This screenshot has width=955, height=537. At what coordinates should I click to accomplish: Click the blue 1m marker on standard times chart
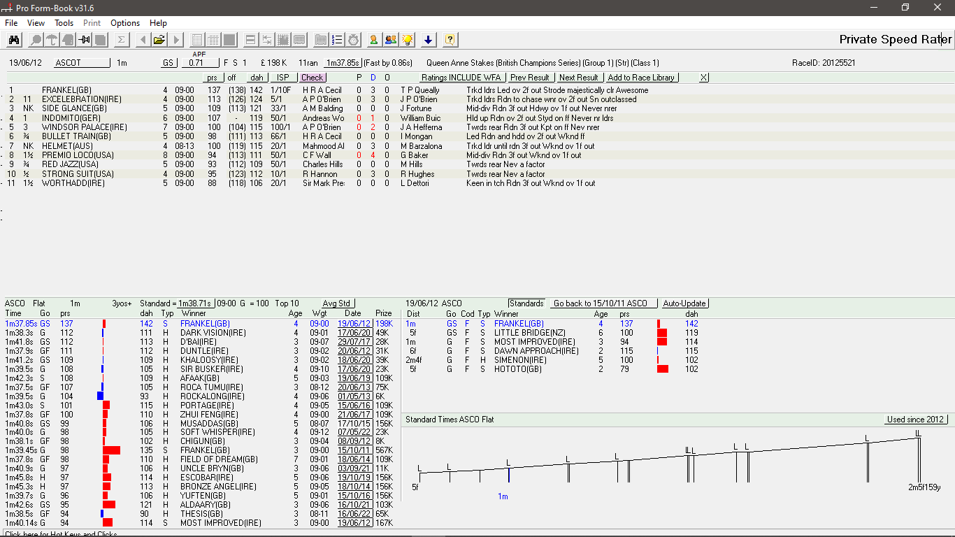coord(509,475)
